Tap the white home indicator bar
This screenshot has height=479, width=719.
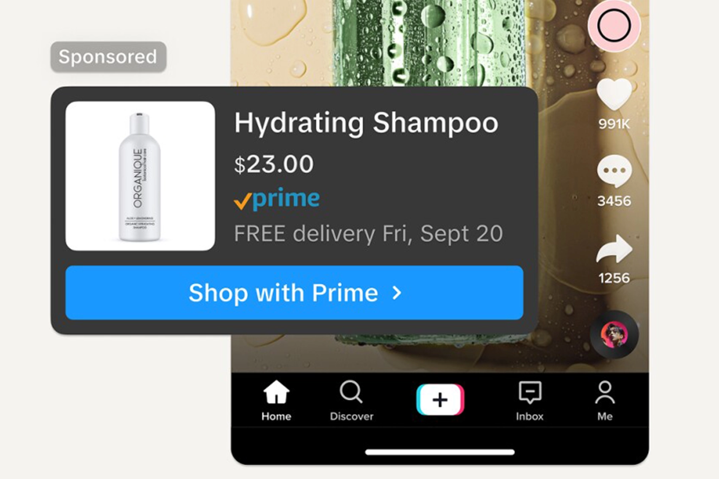[440, 452]
